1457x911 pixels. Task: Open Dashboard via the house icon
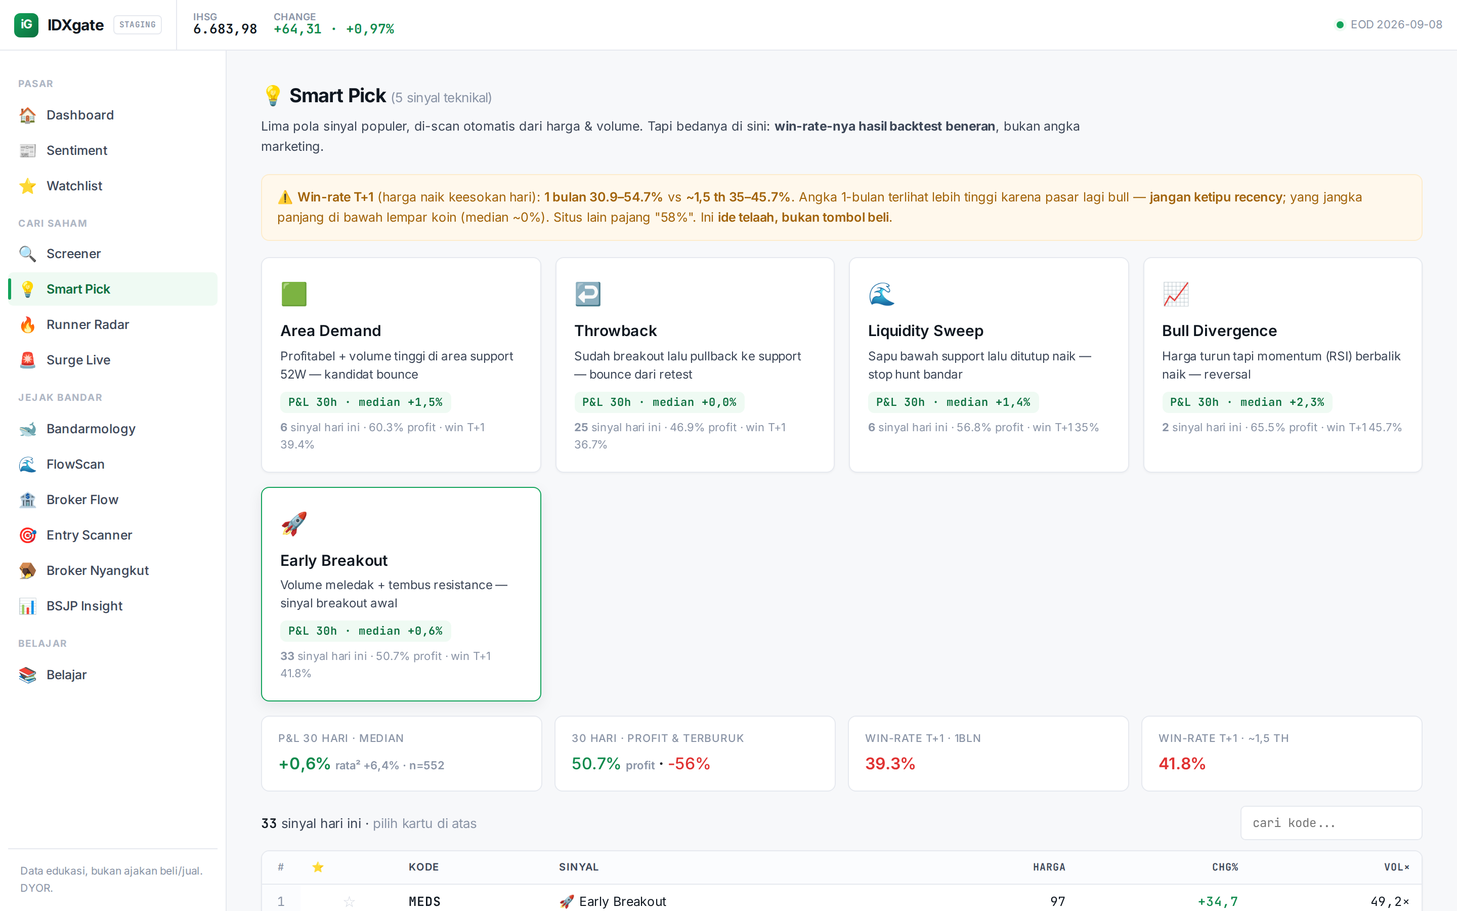coord(28,115)
